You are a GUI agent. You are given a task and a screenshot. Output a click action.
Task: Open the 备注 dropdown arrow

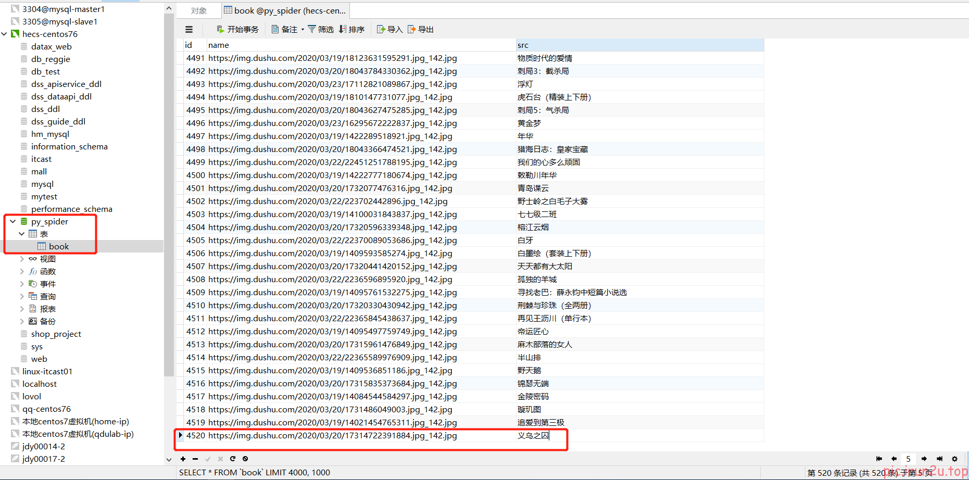(303, 30)
